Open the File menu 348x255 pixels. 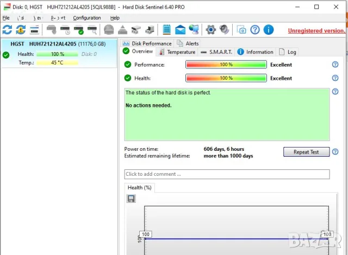6,18
